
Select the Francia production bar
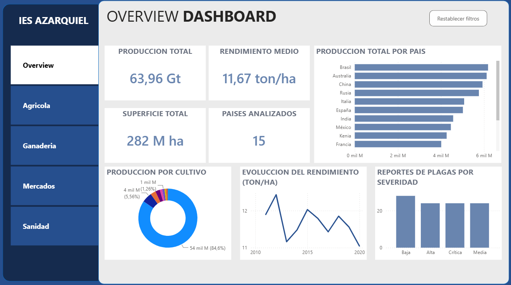click(398, 144)
